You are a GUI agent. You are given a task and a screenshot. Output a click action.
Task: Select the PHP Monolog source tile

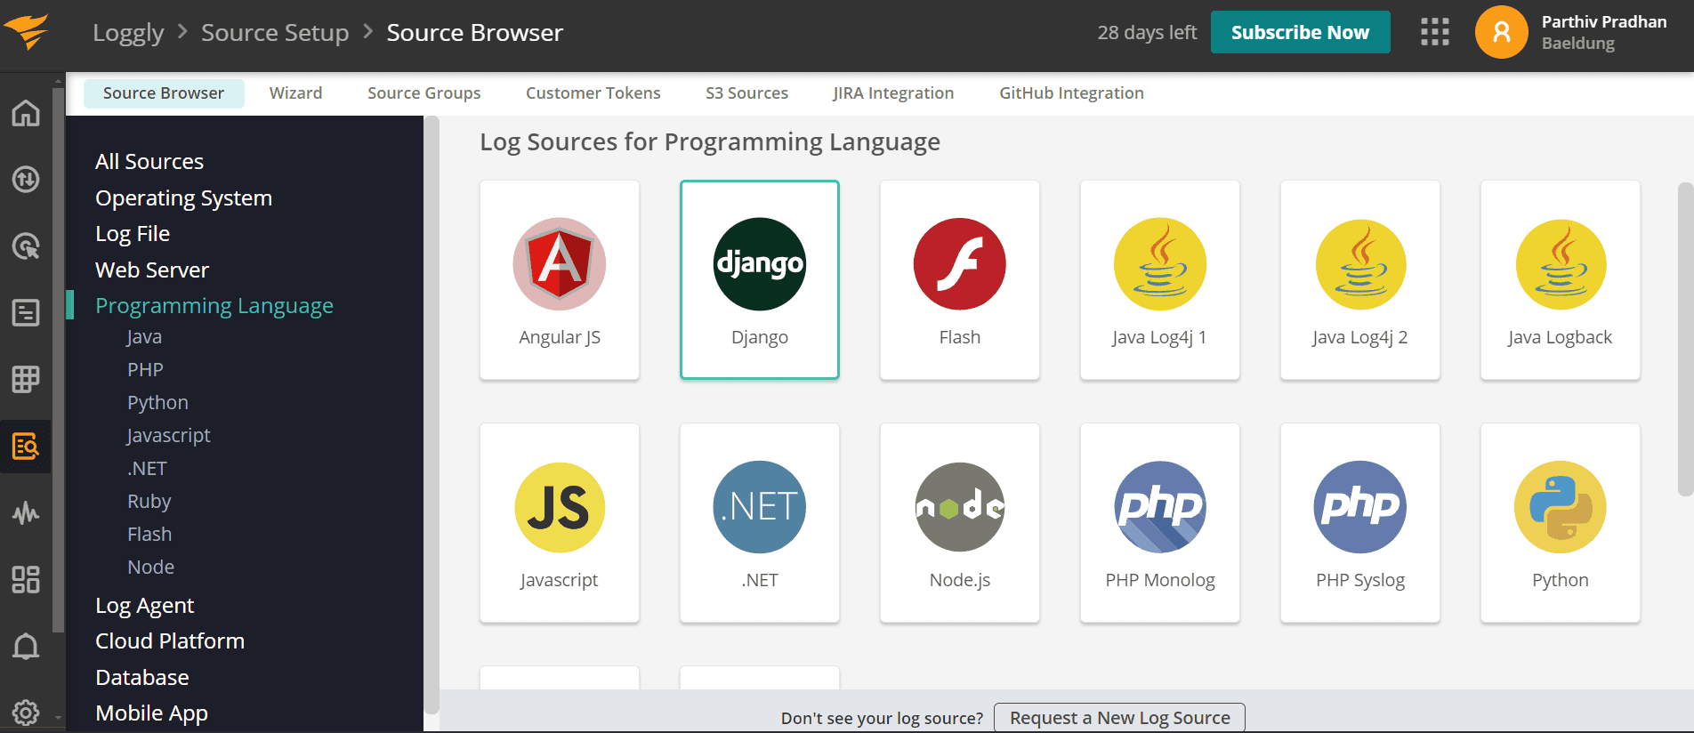click(1159, 522)
